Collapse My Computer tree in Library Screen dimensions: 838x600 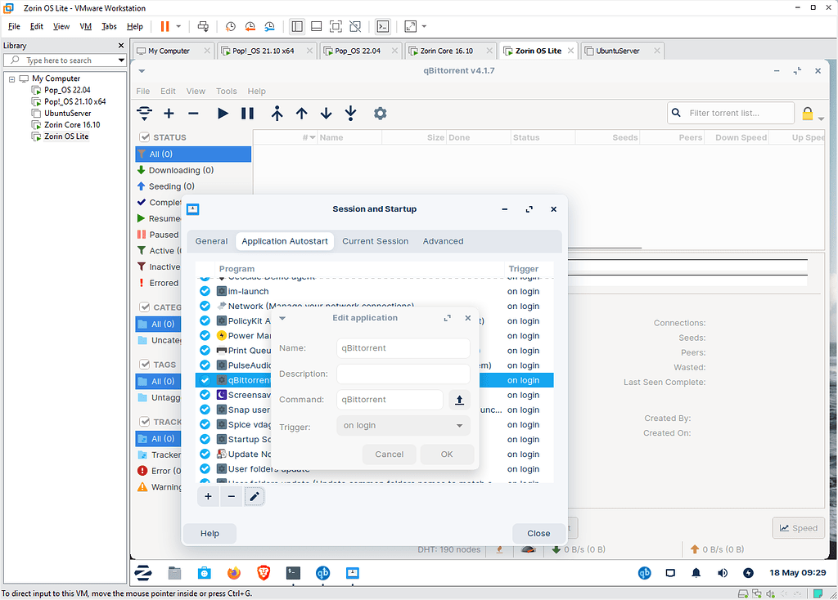pos(11,79)
